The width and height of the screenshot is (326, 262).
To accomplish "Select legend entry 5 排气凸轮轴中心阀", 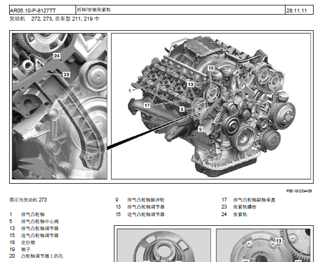I will [34, 221].
